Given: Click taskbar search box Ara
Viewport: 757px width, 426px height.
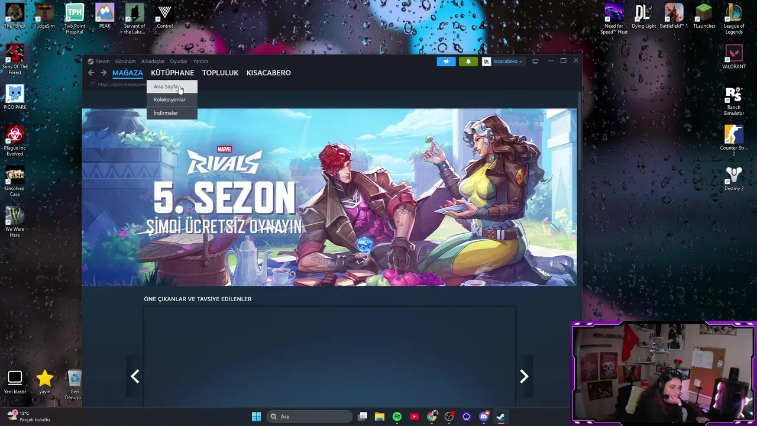Looking at the screenshot, I should click(x=309, y=417).
